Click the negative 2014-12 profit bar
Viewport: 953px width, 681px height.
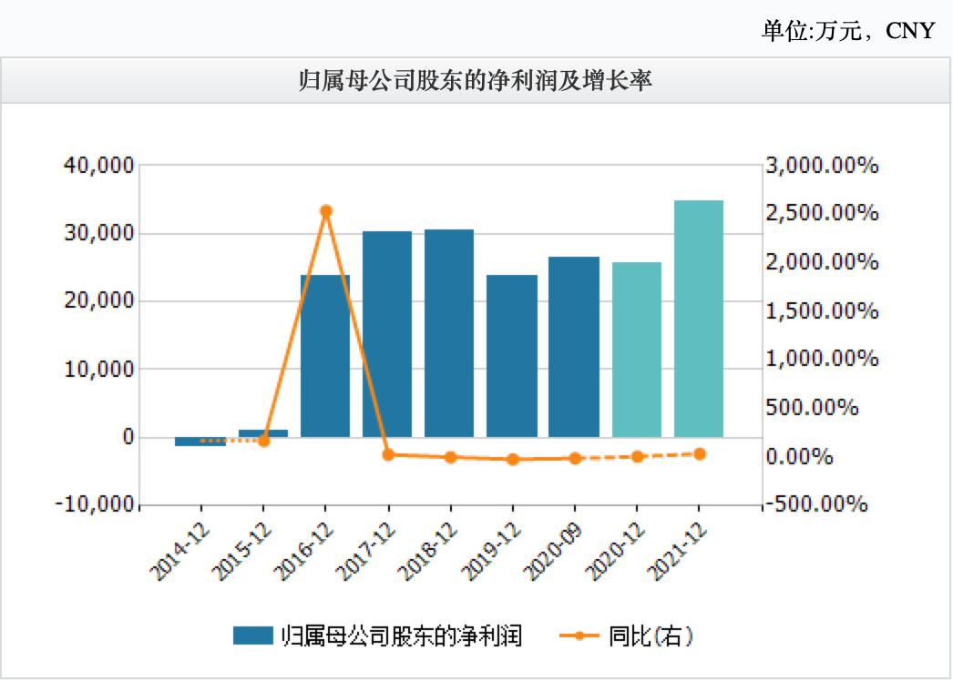coord(200,442)
